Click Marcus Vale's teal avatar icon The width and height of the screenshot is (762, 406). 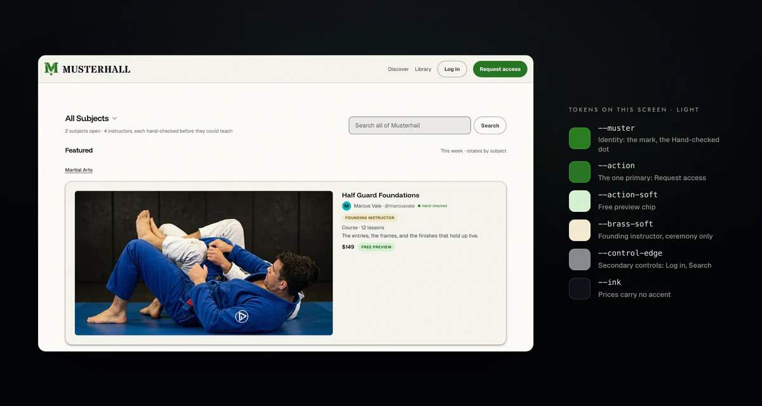[x=347, y=206]
